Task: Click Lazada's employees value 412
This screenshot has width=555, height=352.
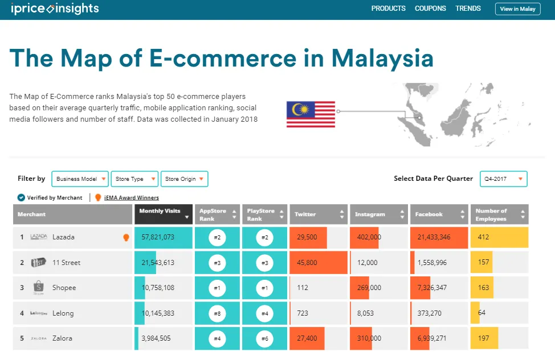Action: point(483,237)
